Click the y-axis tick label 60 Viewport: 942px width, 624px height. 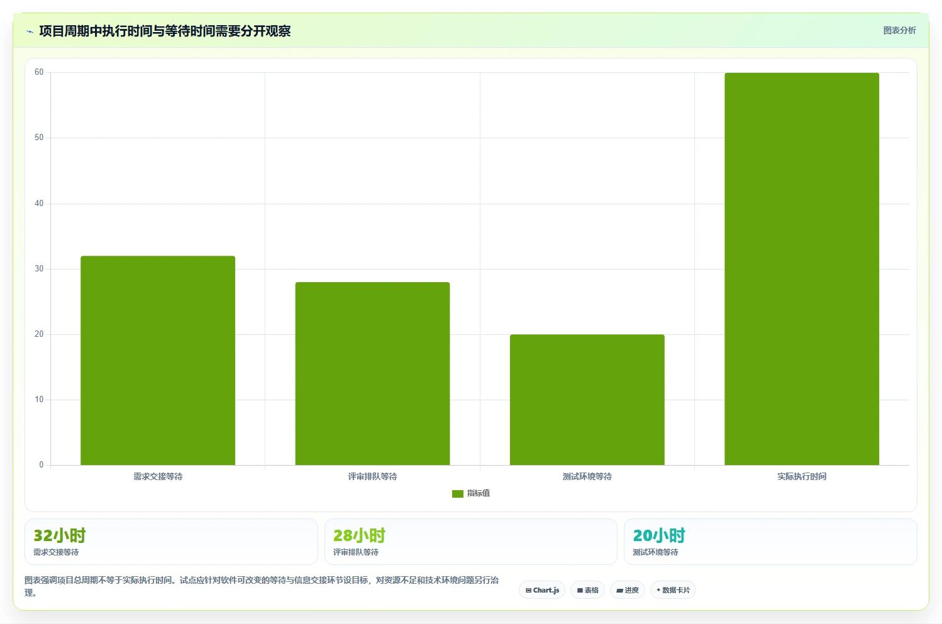(x=39, y=72)
